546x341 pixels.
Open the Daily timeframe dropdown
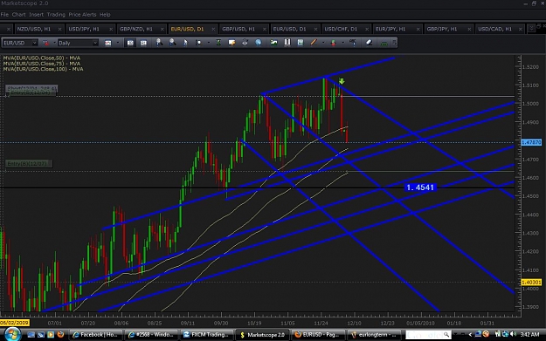[95, 43]
